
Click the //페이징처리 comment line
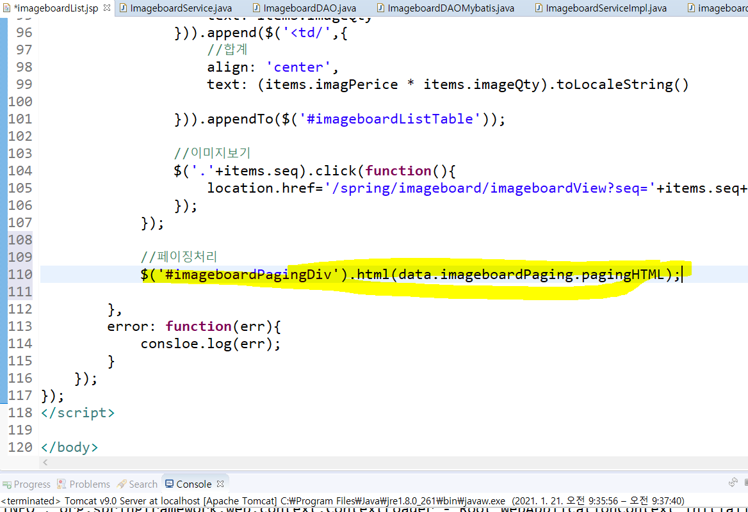[x=179, y=257]
